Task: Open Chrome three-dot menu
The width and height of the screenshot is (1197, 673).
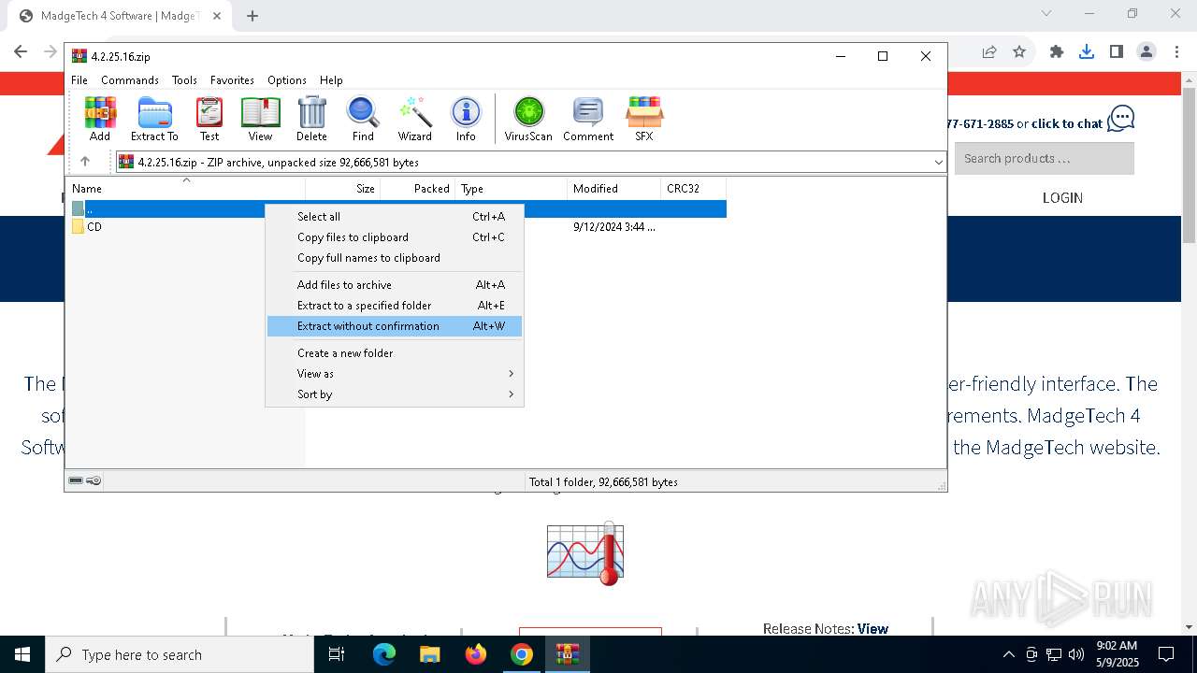Action: point(1176,52)
